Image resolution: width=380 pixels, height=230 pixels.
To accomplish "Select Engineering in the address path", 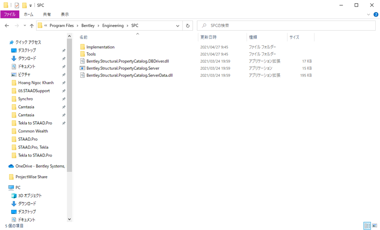I will pyautogui.click(x=113, y=26).
